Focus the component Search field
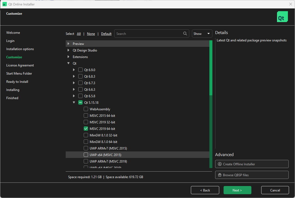 tap(151, 33)
